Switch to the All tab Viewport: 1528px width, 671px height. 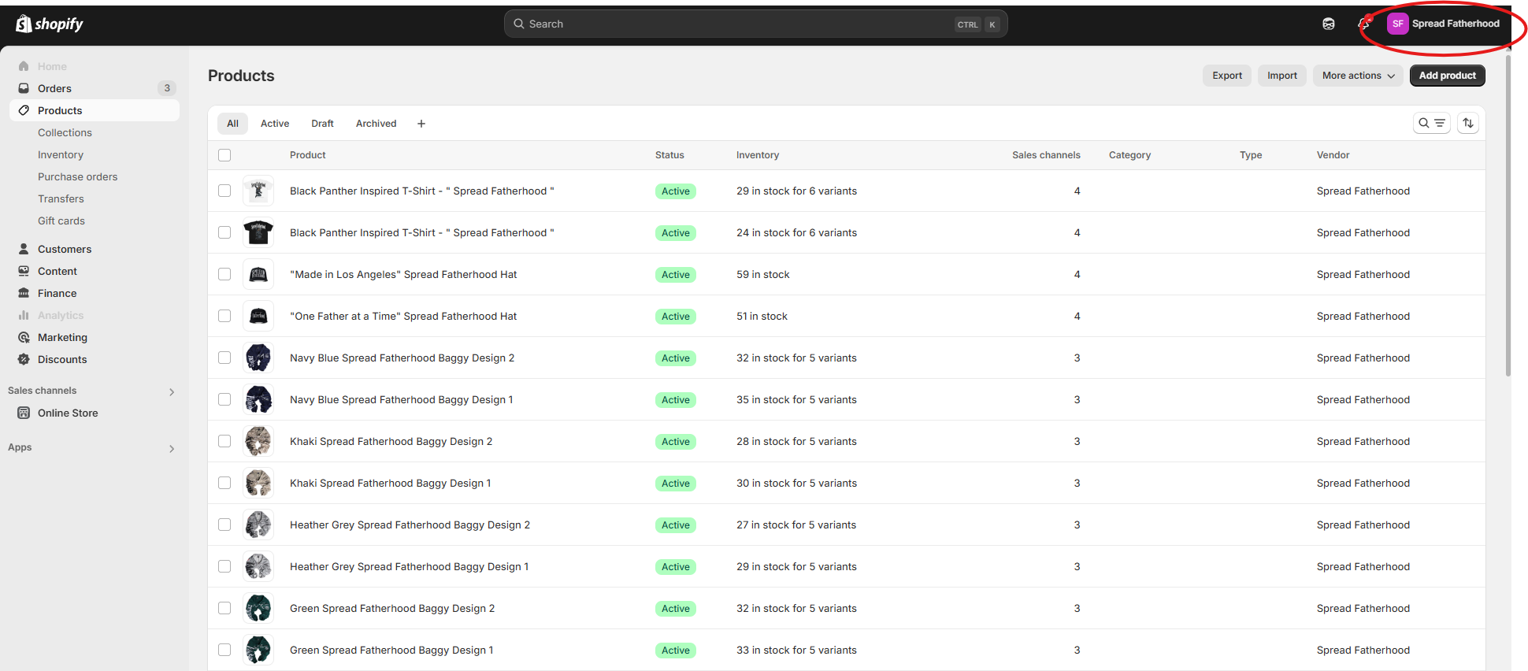(232, 124)
